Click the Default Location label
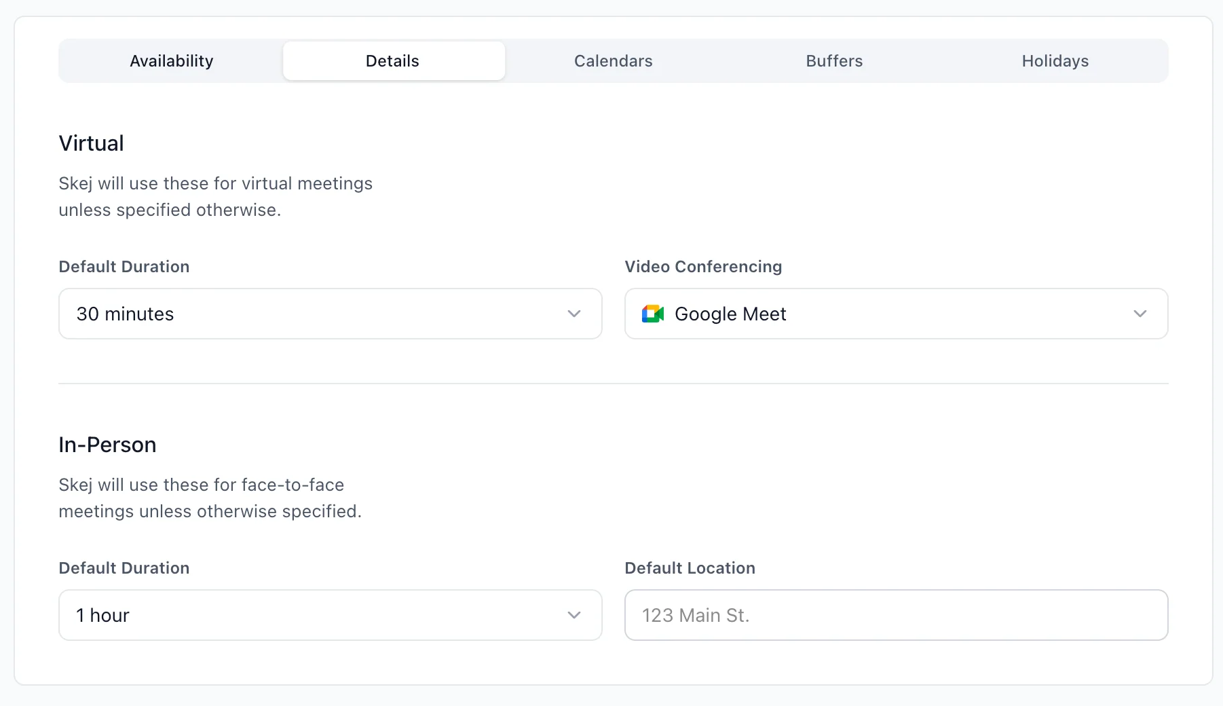 (690, 568)
